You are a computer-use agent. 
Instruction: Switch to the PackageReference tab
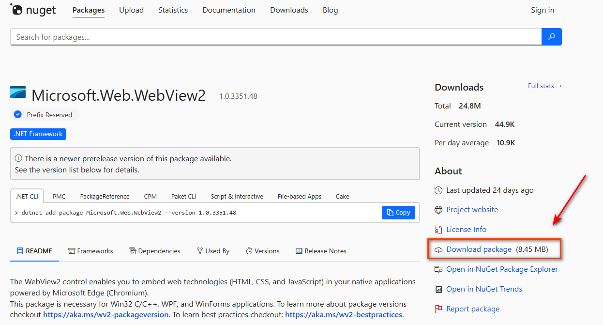tap(105, 196)
